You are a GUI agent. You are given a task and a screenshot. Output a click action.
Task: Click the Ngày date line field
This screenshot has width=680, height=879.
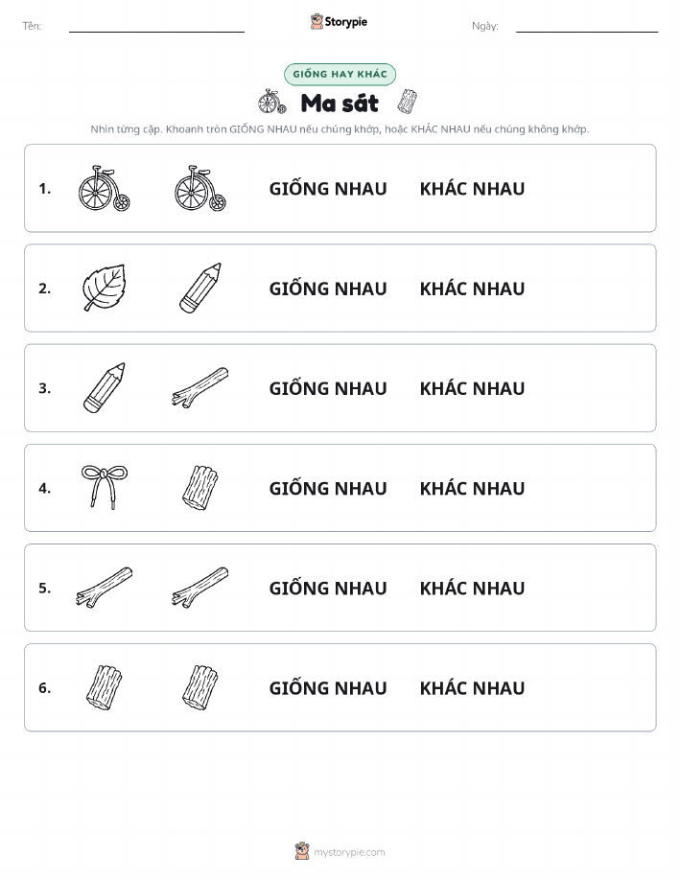coord(587,26)
